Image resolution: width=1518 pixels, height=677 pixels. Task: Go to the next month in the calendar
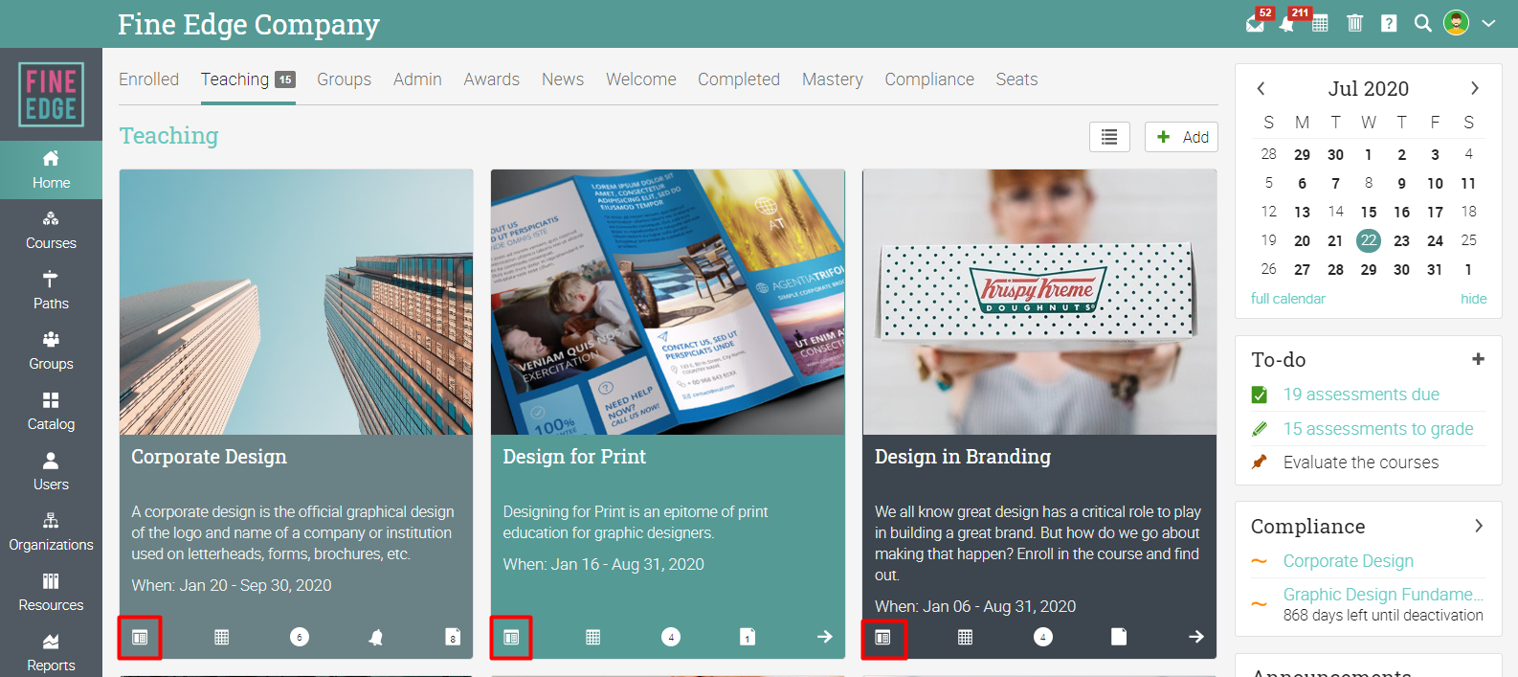point(1475,88)
